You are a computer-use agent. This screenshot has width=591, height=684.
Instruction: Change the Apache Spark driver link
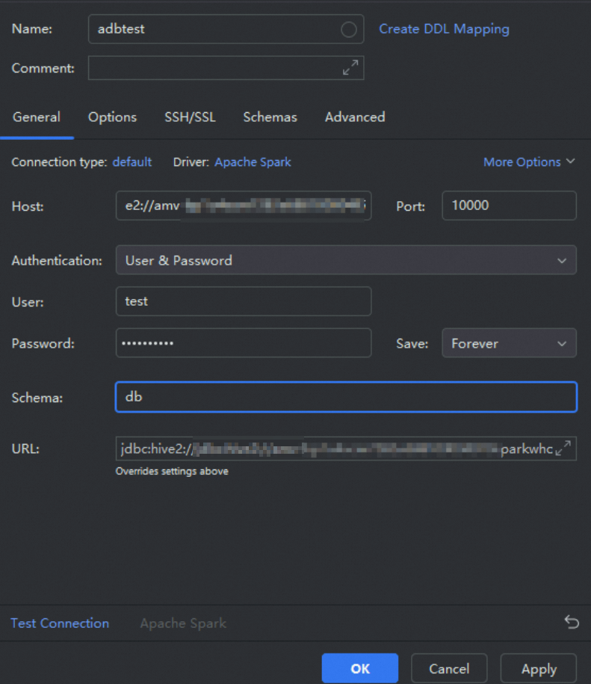[x=253, y=161]
